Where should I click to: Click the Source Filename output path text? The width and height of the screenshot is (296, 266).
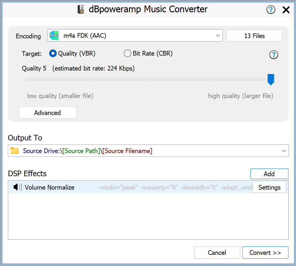127,151
